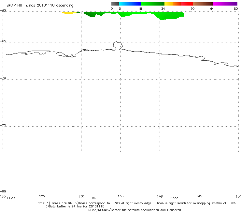The height and width of the screenshot is (212, 241).
Task: Click the gray segment of the color bar
Action: [x=115, y=4]
